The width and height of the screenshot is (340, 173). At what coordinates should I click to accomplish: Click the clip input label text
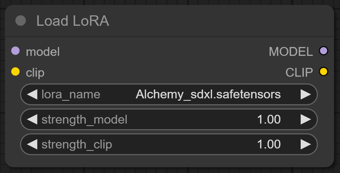[x=35, y=73]
